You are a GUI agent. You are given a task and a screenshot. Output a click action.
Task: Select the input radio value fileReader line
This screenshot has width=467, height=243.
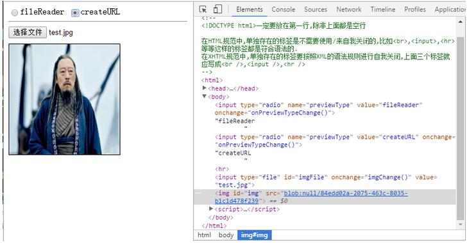click(x=319, y=109)
